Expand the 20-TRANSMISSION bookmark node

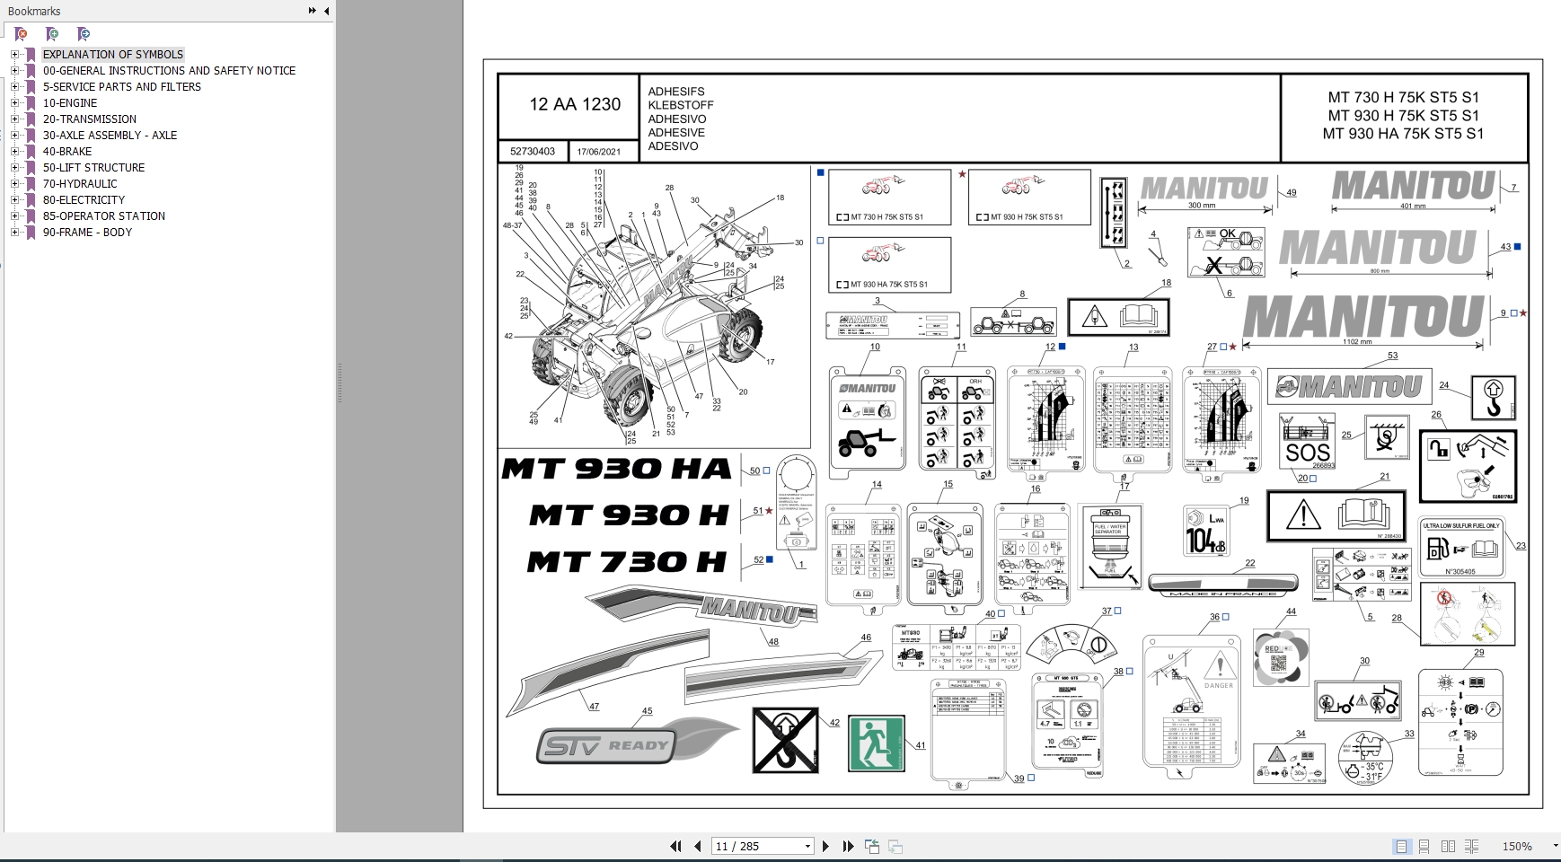pos(14,119)
